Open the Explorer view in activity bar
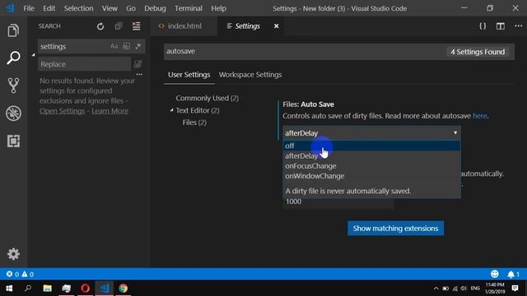 [x=13, y=30]
